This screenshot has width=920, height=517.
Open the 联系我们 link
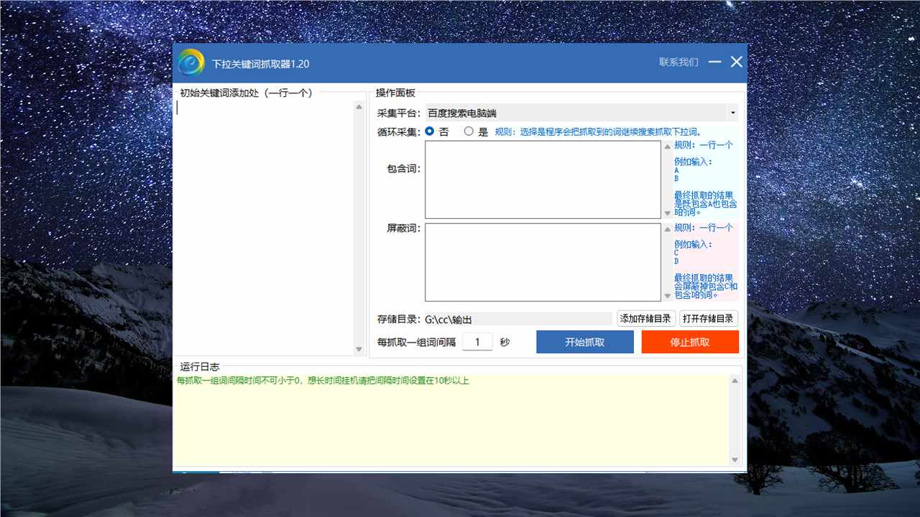pyautogui.click(x=678, y=62)
